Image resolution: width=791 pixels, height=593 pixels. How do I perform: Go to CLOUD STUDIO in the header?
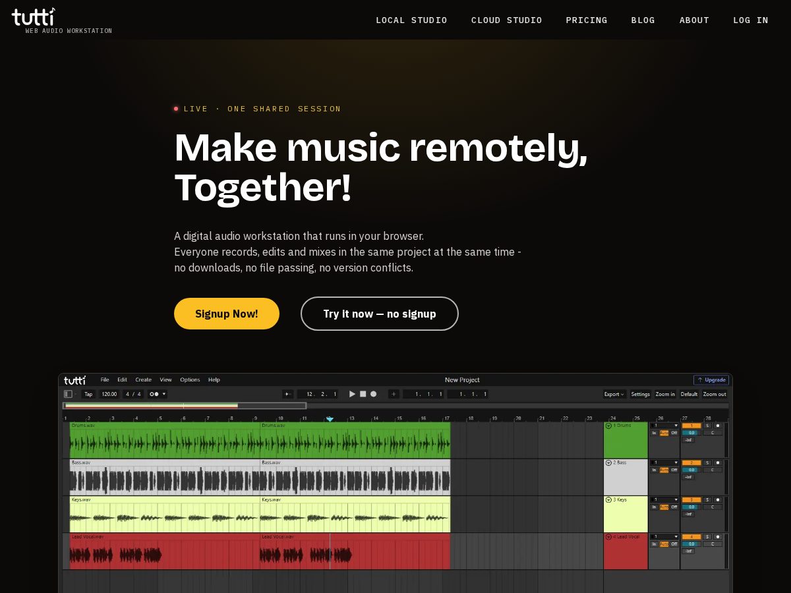click(506, 20)
